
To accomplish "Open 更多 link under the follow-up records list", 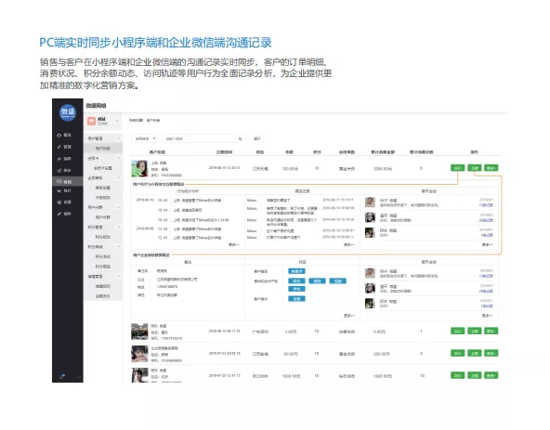I will pos(349,245).
